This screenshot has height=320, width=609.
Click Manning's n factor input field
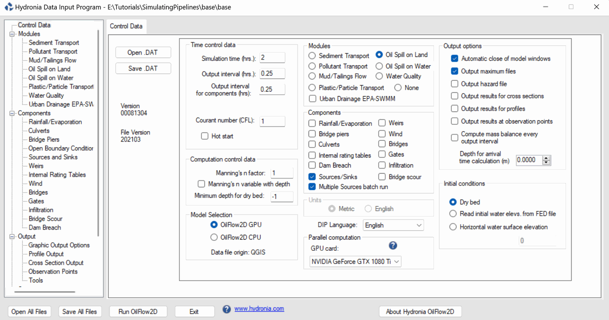pos(282,173)
